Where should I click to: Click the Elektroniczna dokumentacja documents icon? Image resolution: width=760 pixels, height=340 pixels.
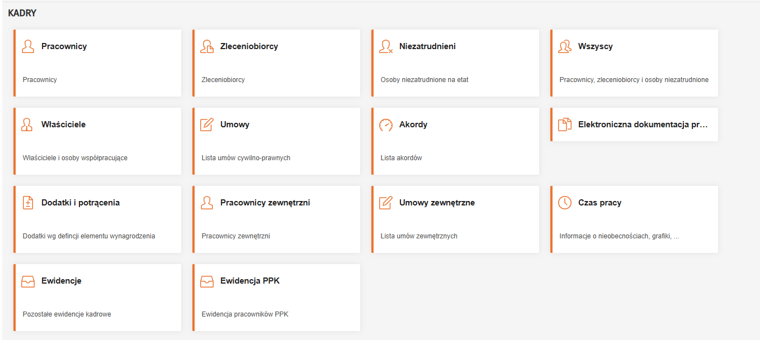pos(565,124)
